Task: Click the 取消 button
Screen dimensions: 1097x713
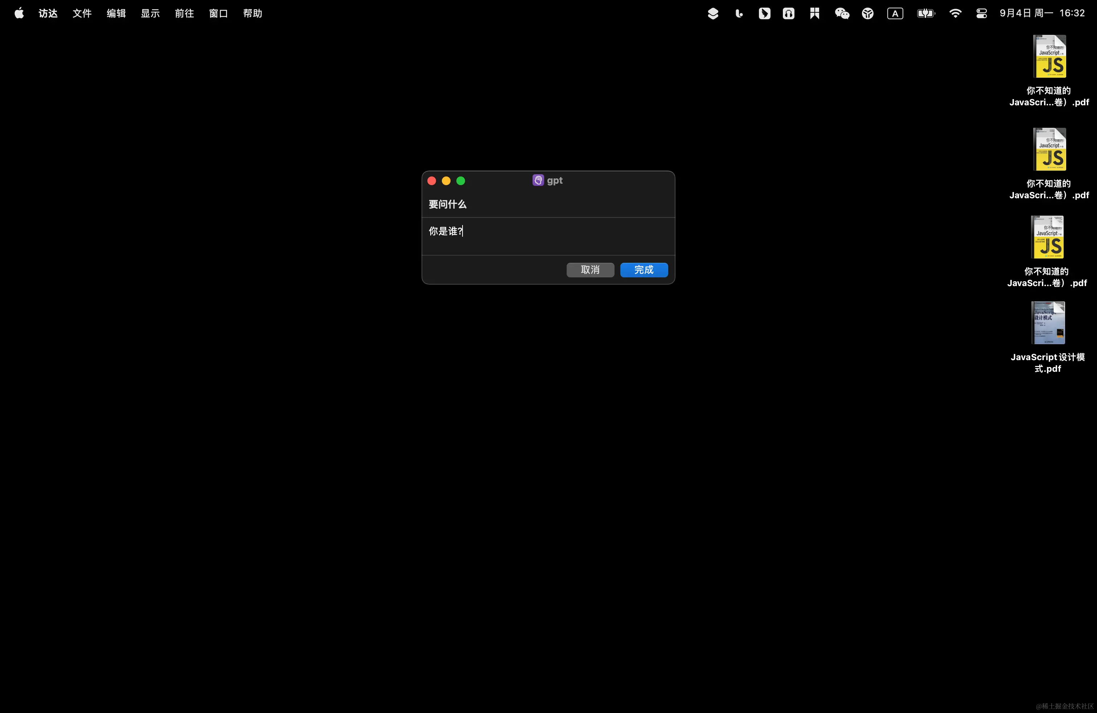Action: pyautogui.click(x=590, y=270)
